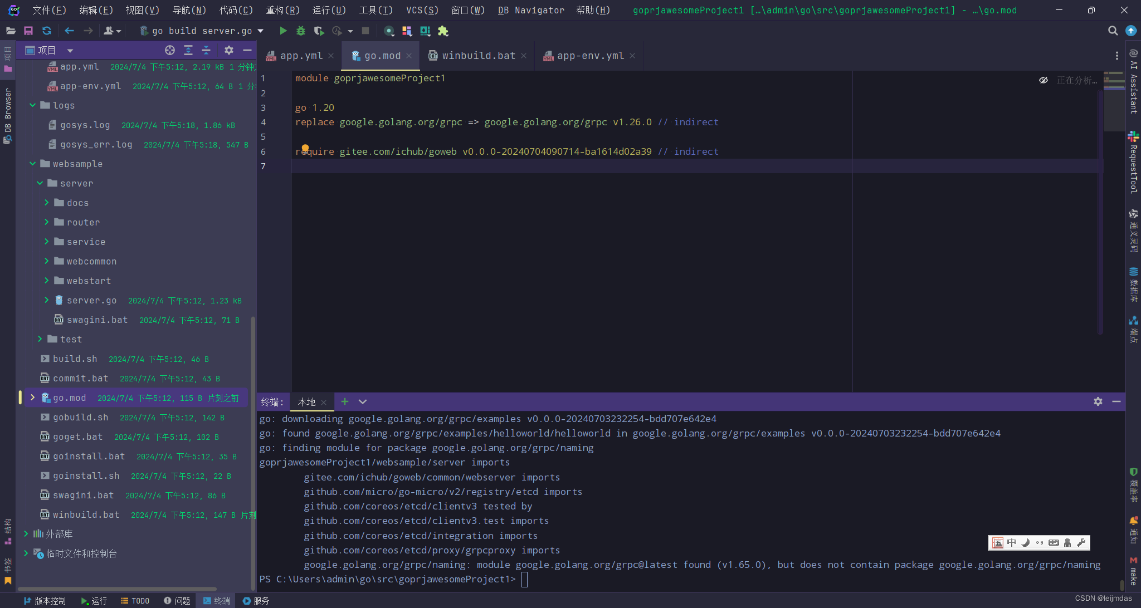Screen dimensions: 1141x608
Task: Navigate forward with the right arrow
Action: click(88, 31)
